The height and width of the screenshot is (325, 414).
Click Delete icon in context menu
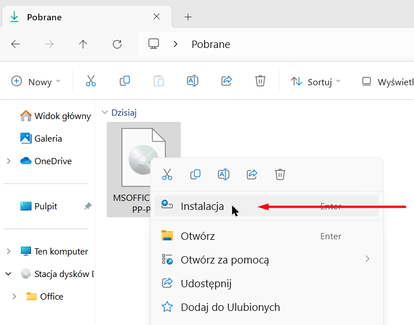tap(280, 174)
